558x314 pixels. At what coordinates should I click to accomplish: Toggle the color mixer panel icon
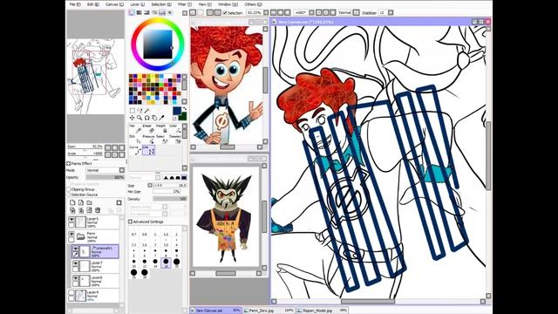tap(154, 12)
